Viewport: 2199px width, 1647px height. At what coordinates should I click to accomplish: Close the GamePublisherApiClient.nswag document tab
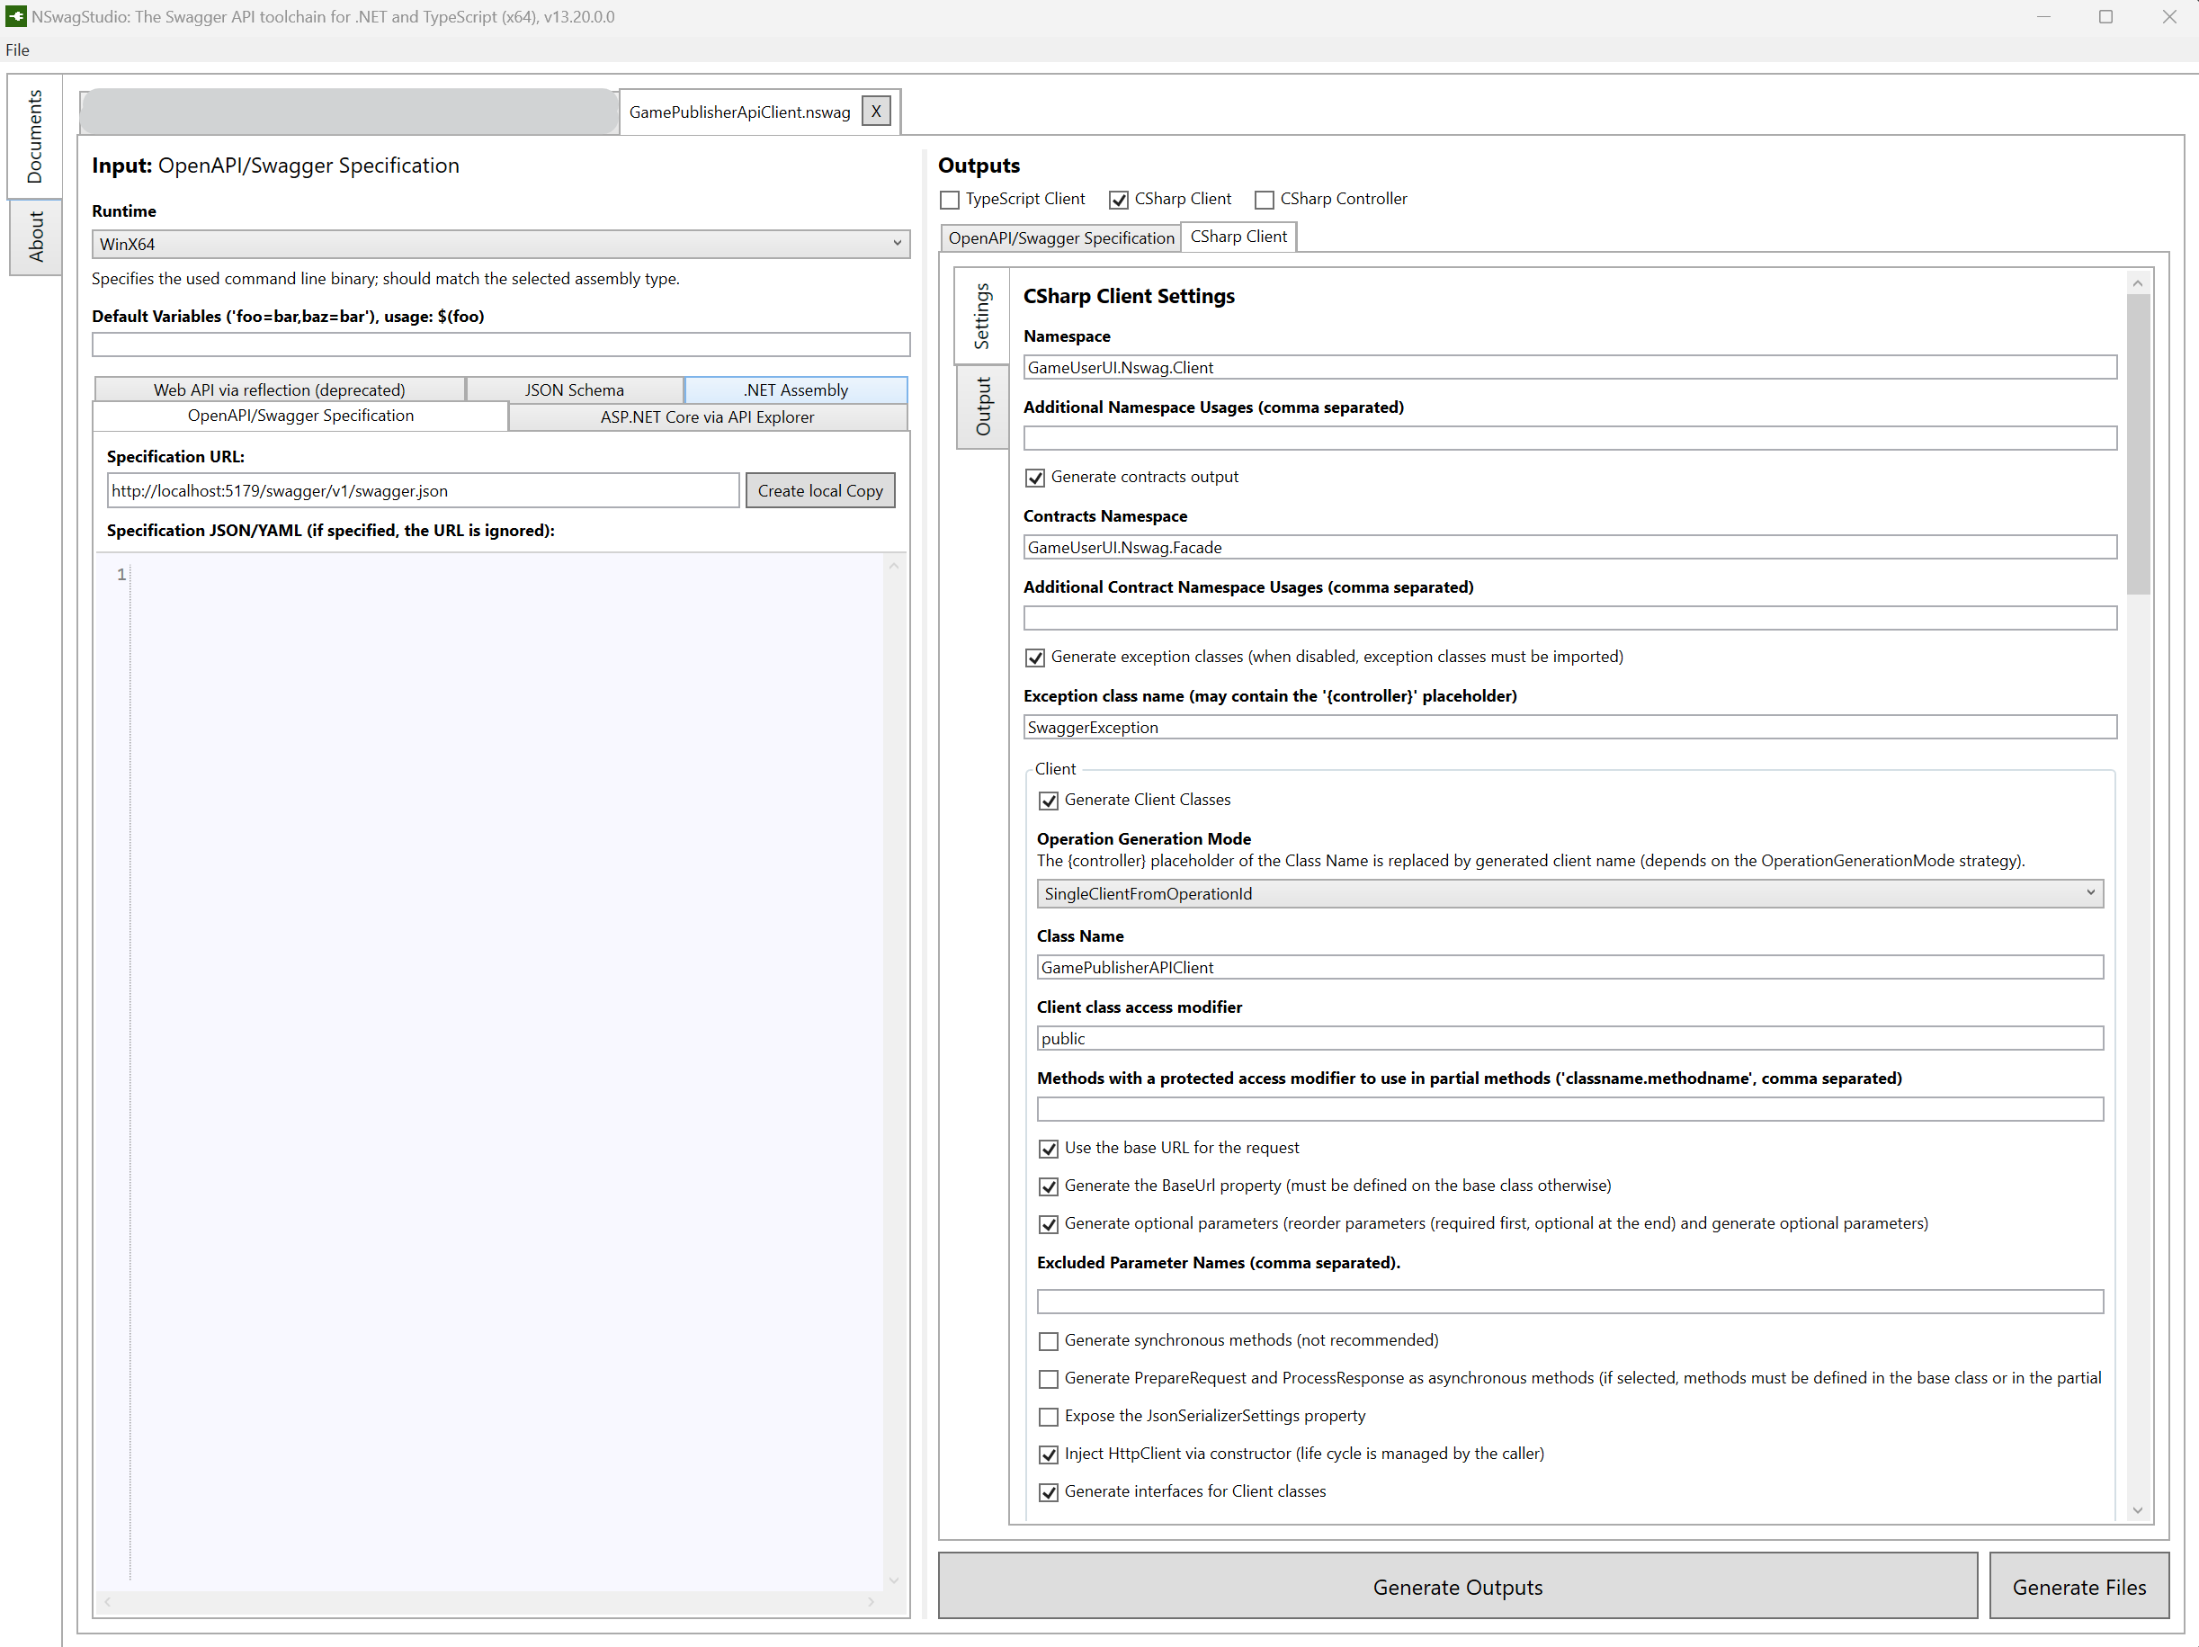tap(875, 112)
